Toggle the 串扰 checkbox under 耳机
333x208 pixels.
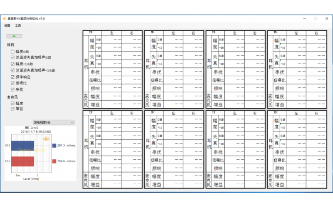tap(12, 89)
